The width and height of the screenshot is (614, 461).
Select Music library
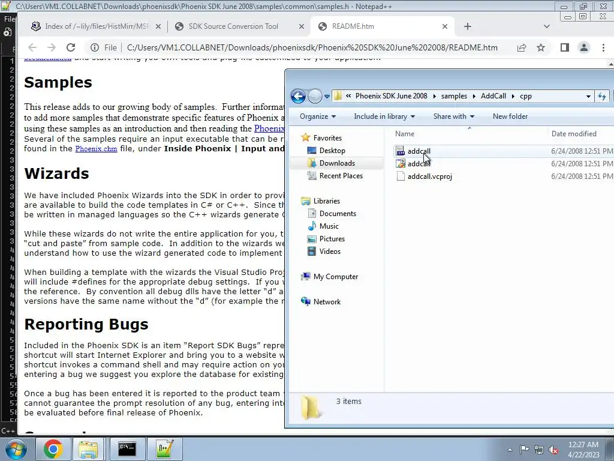point(329,226)
